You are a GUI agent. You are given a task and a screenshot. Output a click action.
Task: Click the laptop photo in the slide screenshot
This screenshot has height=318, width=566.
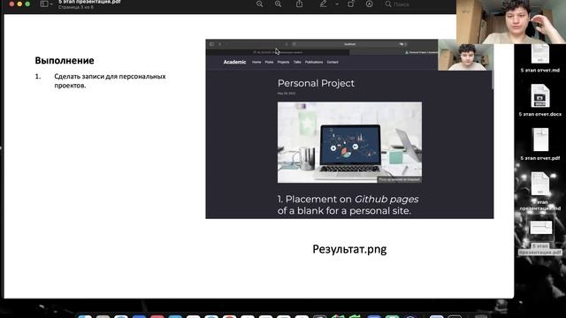[349, 142]
